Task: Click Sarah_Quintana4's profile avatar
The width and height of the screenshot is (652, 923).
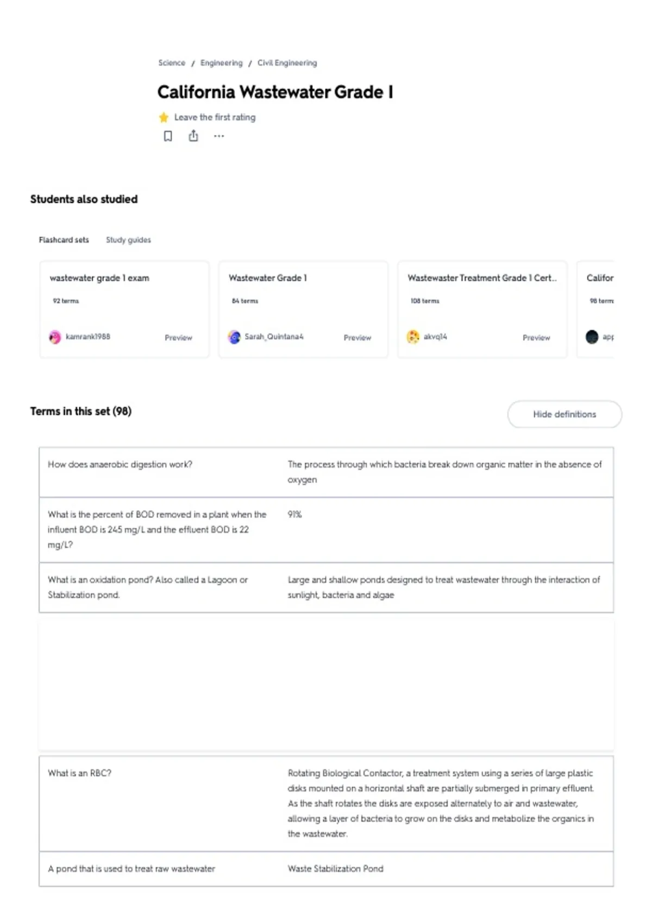Action: coord(234,337)
